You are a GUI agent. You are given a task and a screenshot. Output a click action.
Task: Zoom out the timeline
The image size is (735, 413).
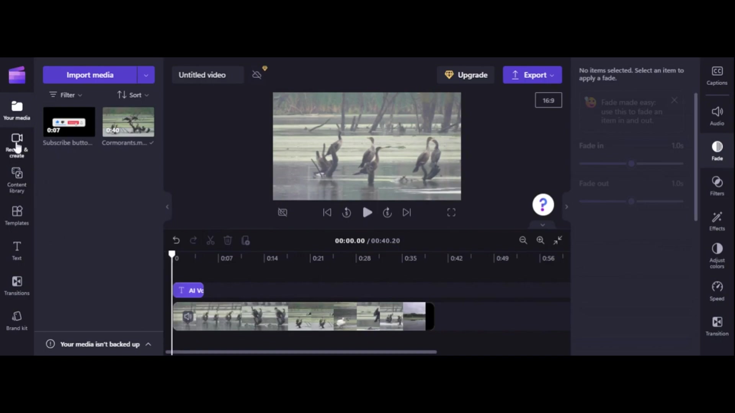pos(523,240)
